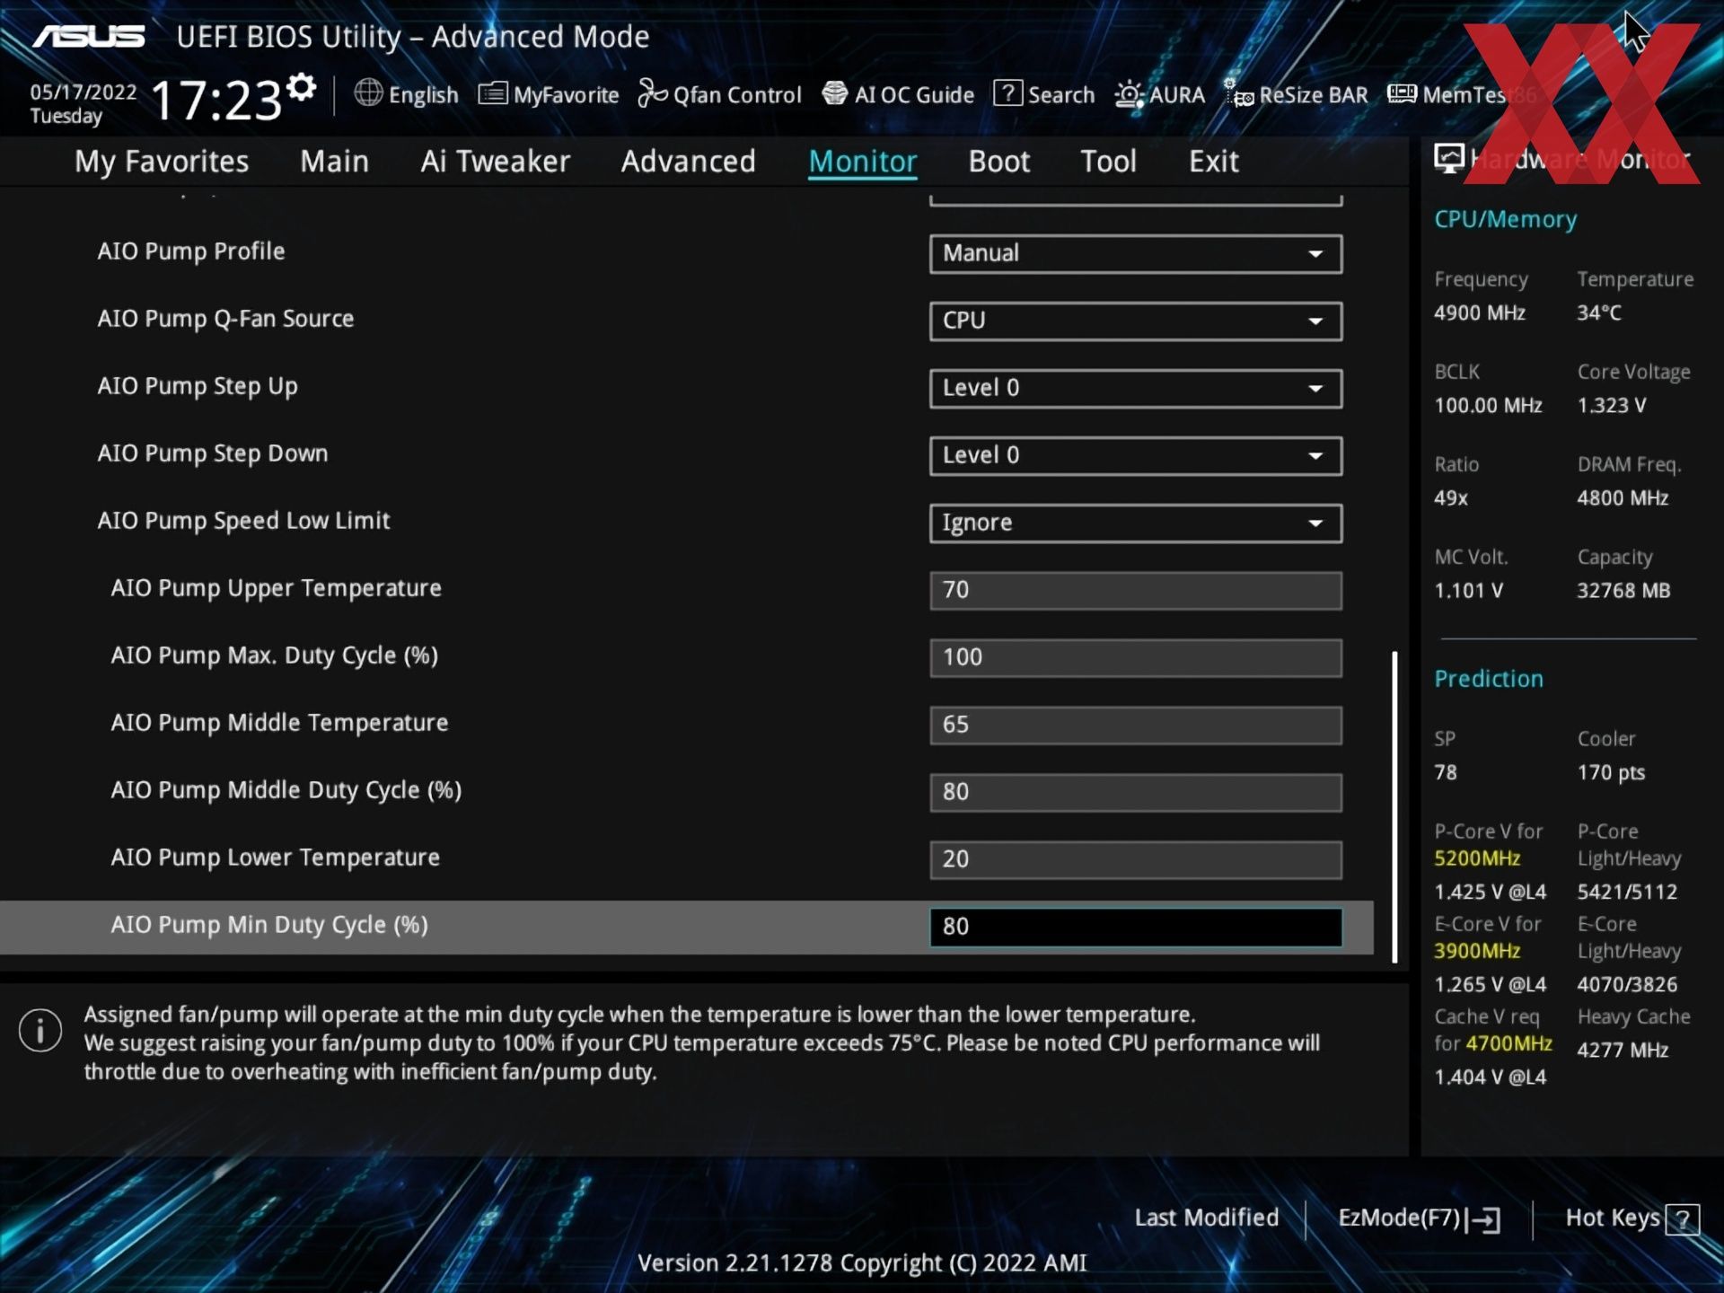Screen dimensions: 1724x1293
Task: Open AURA lighting settings
Action: 1159,94
